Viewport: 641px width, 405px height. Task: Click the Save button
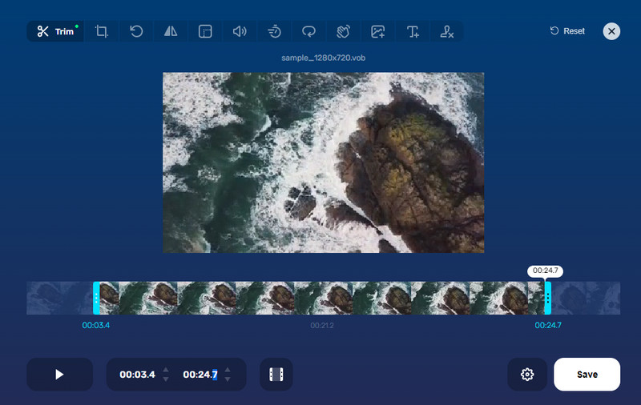(x=587, y=375)
